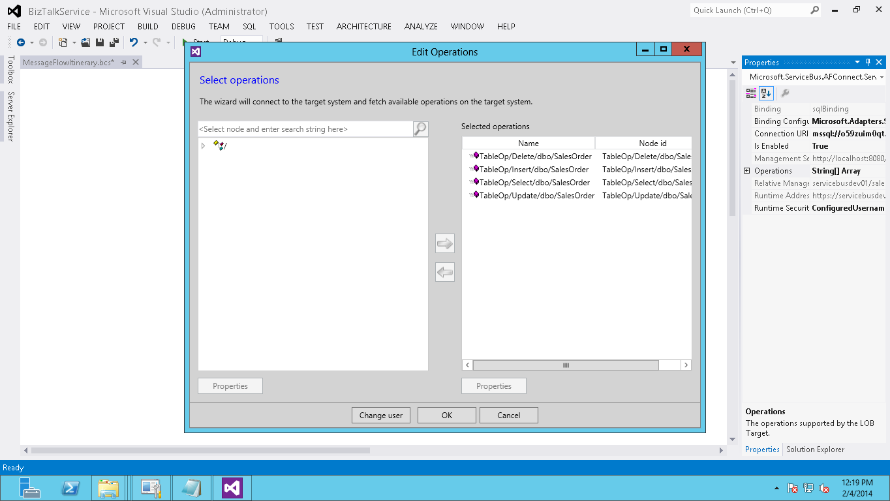
Task: Open the Undo history dropdown arrow
Action: point(145,42)
